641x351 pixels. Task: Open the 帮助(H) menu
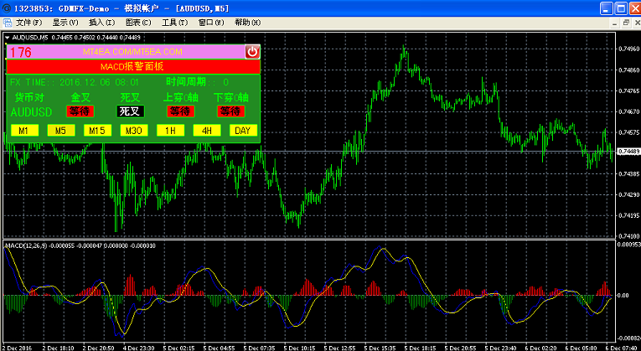tap(248, 23)
